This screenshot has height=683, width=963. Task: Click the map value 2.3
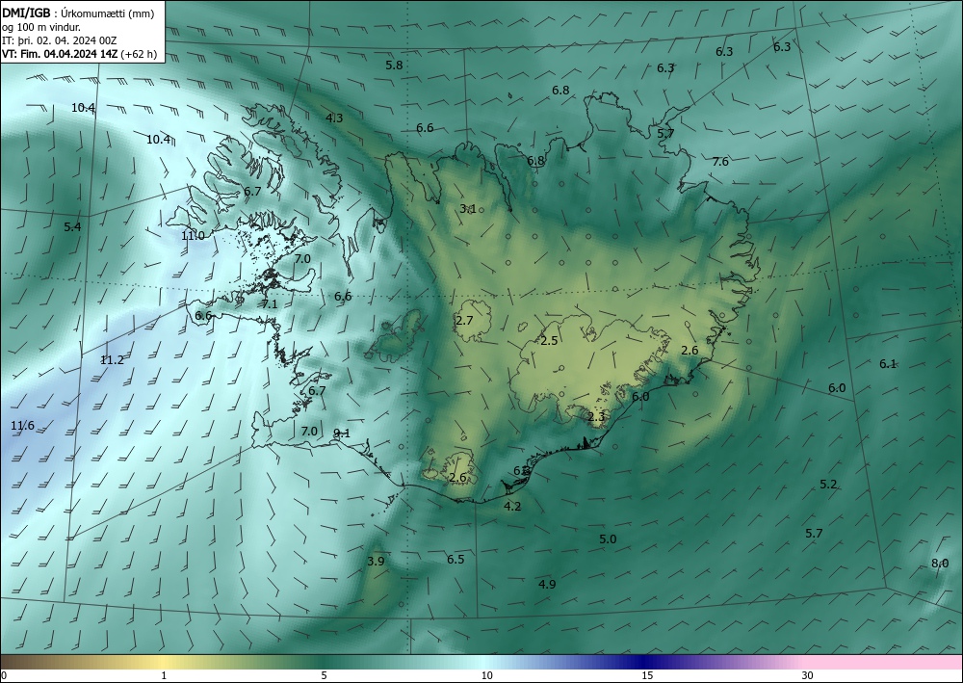[x=596, y=417]
